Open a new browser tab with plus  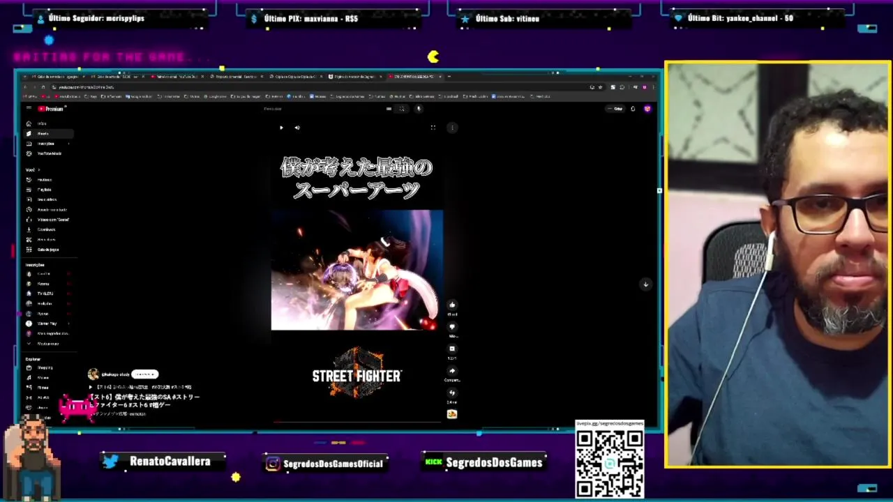[x=449, y=77]
